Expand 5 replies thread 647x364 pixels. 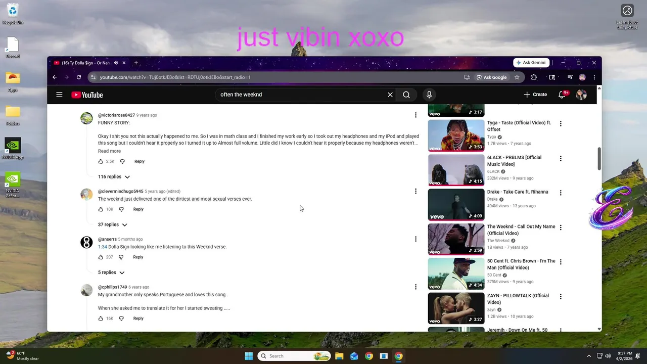coord(111,272)
